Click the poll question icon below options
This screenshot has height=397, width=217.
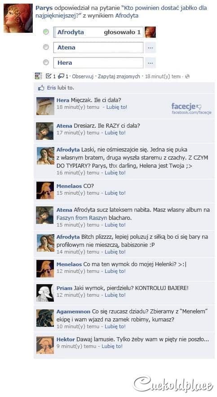38,76
